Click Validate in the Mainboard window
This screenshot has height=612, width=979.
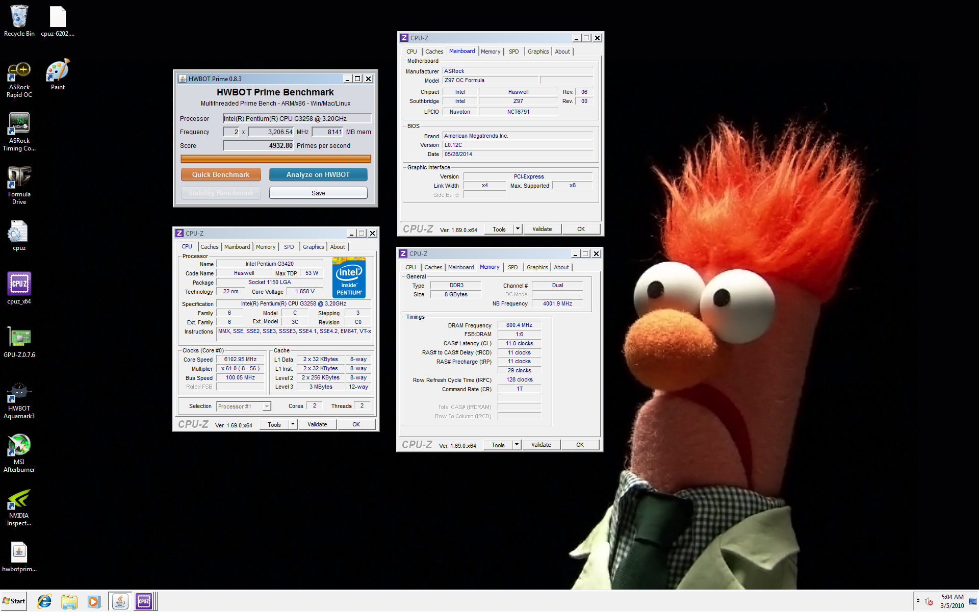tap(542, 229)
